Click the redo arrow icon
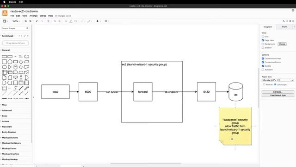 42,21
